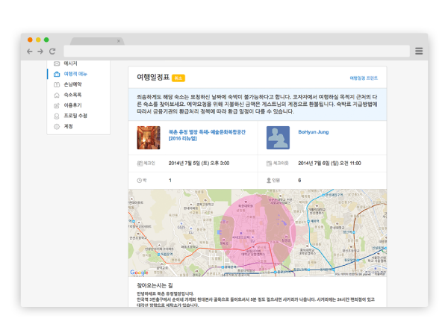Open host BoHyun Jung's profile link
Screen dimensions: 448x336
pos(314,132)
